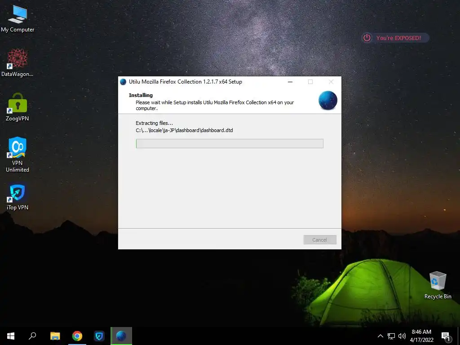This screenshot has width=460, height=345.
Task: Open the clock showing 8:46 AM
Action: pyautogui.click(x=421, y=336)
